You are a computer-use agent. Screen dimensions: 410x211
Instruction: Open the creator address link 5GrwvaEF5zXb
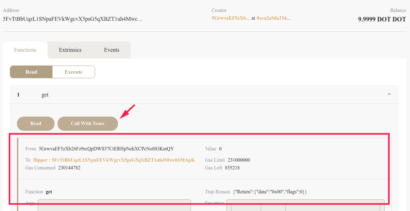point(231,18)
